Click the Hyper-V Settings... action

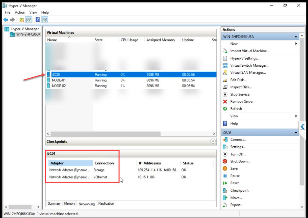click(245, 58)
